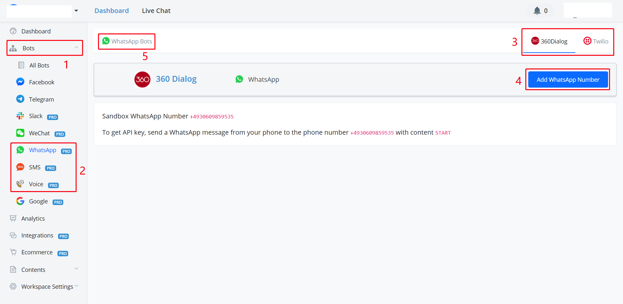The height and width of the screenshot is (304, 623).
Task: Open Telegram bots sidebar link
Action: 42,99
